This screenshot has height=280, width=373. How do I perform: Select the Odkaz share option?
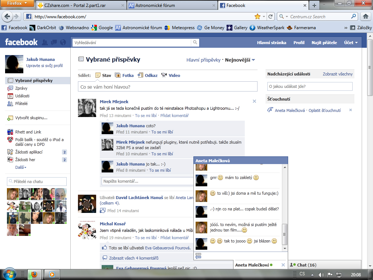pyautogui.click(x=148, y=75)
